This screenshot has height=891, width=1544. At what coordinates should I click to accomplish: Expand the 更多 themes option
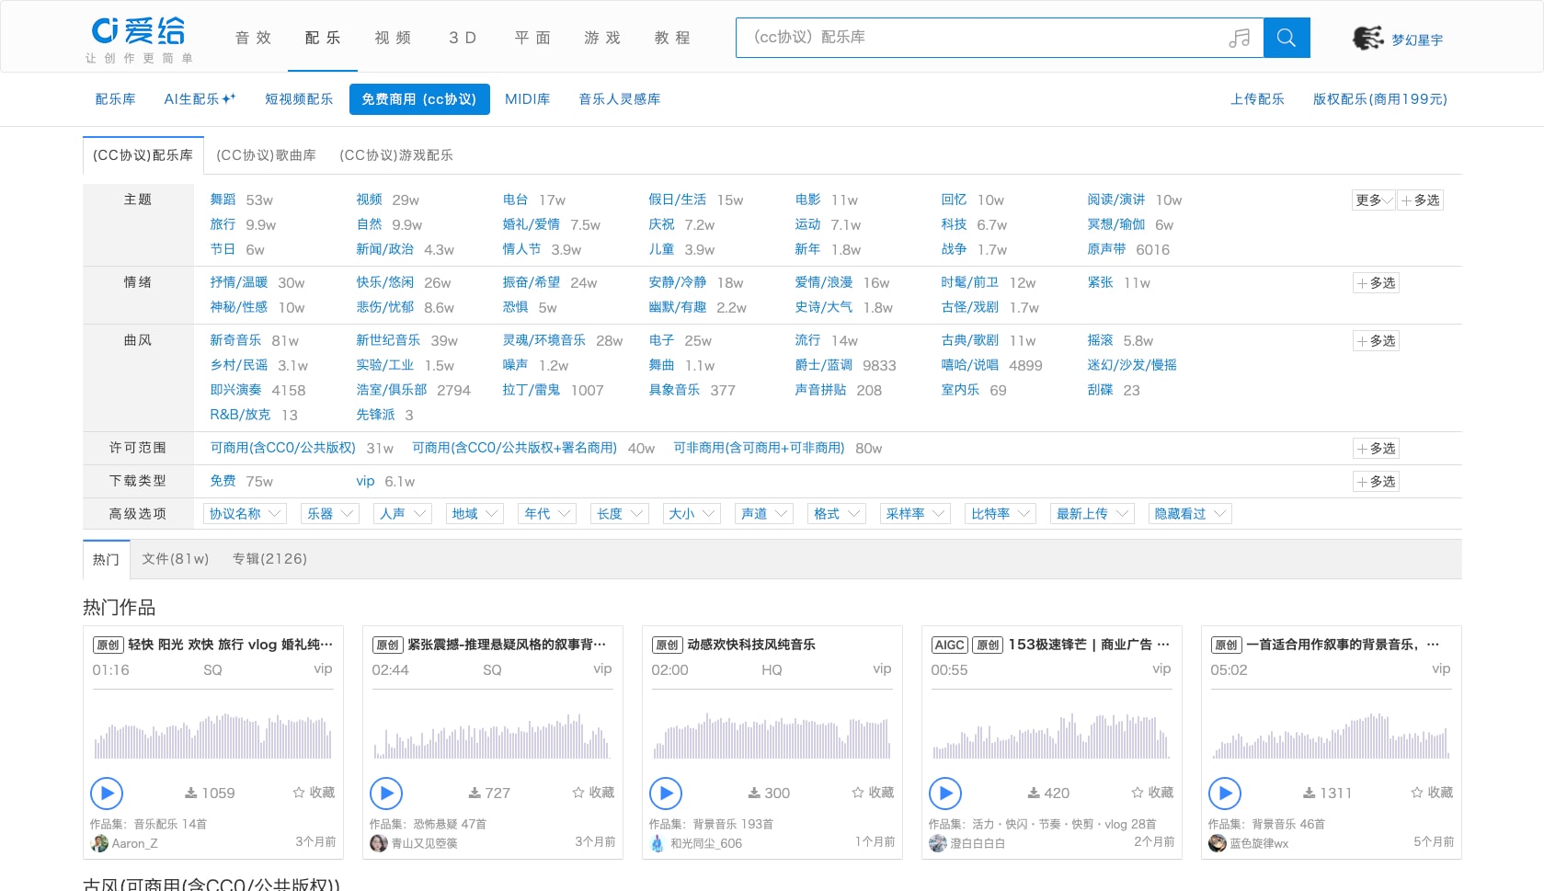click(1374, 200)
